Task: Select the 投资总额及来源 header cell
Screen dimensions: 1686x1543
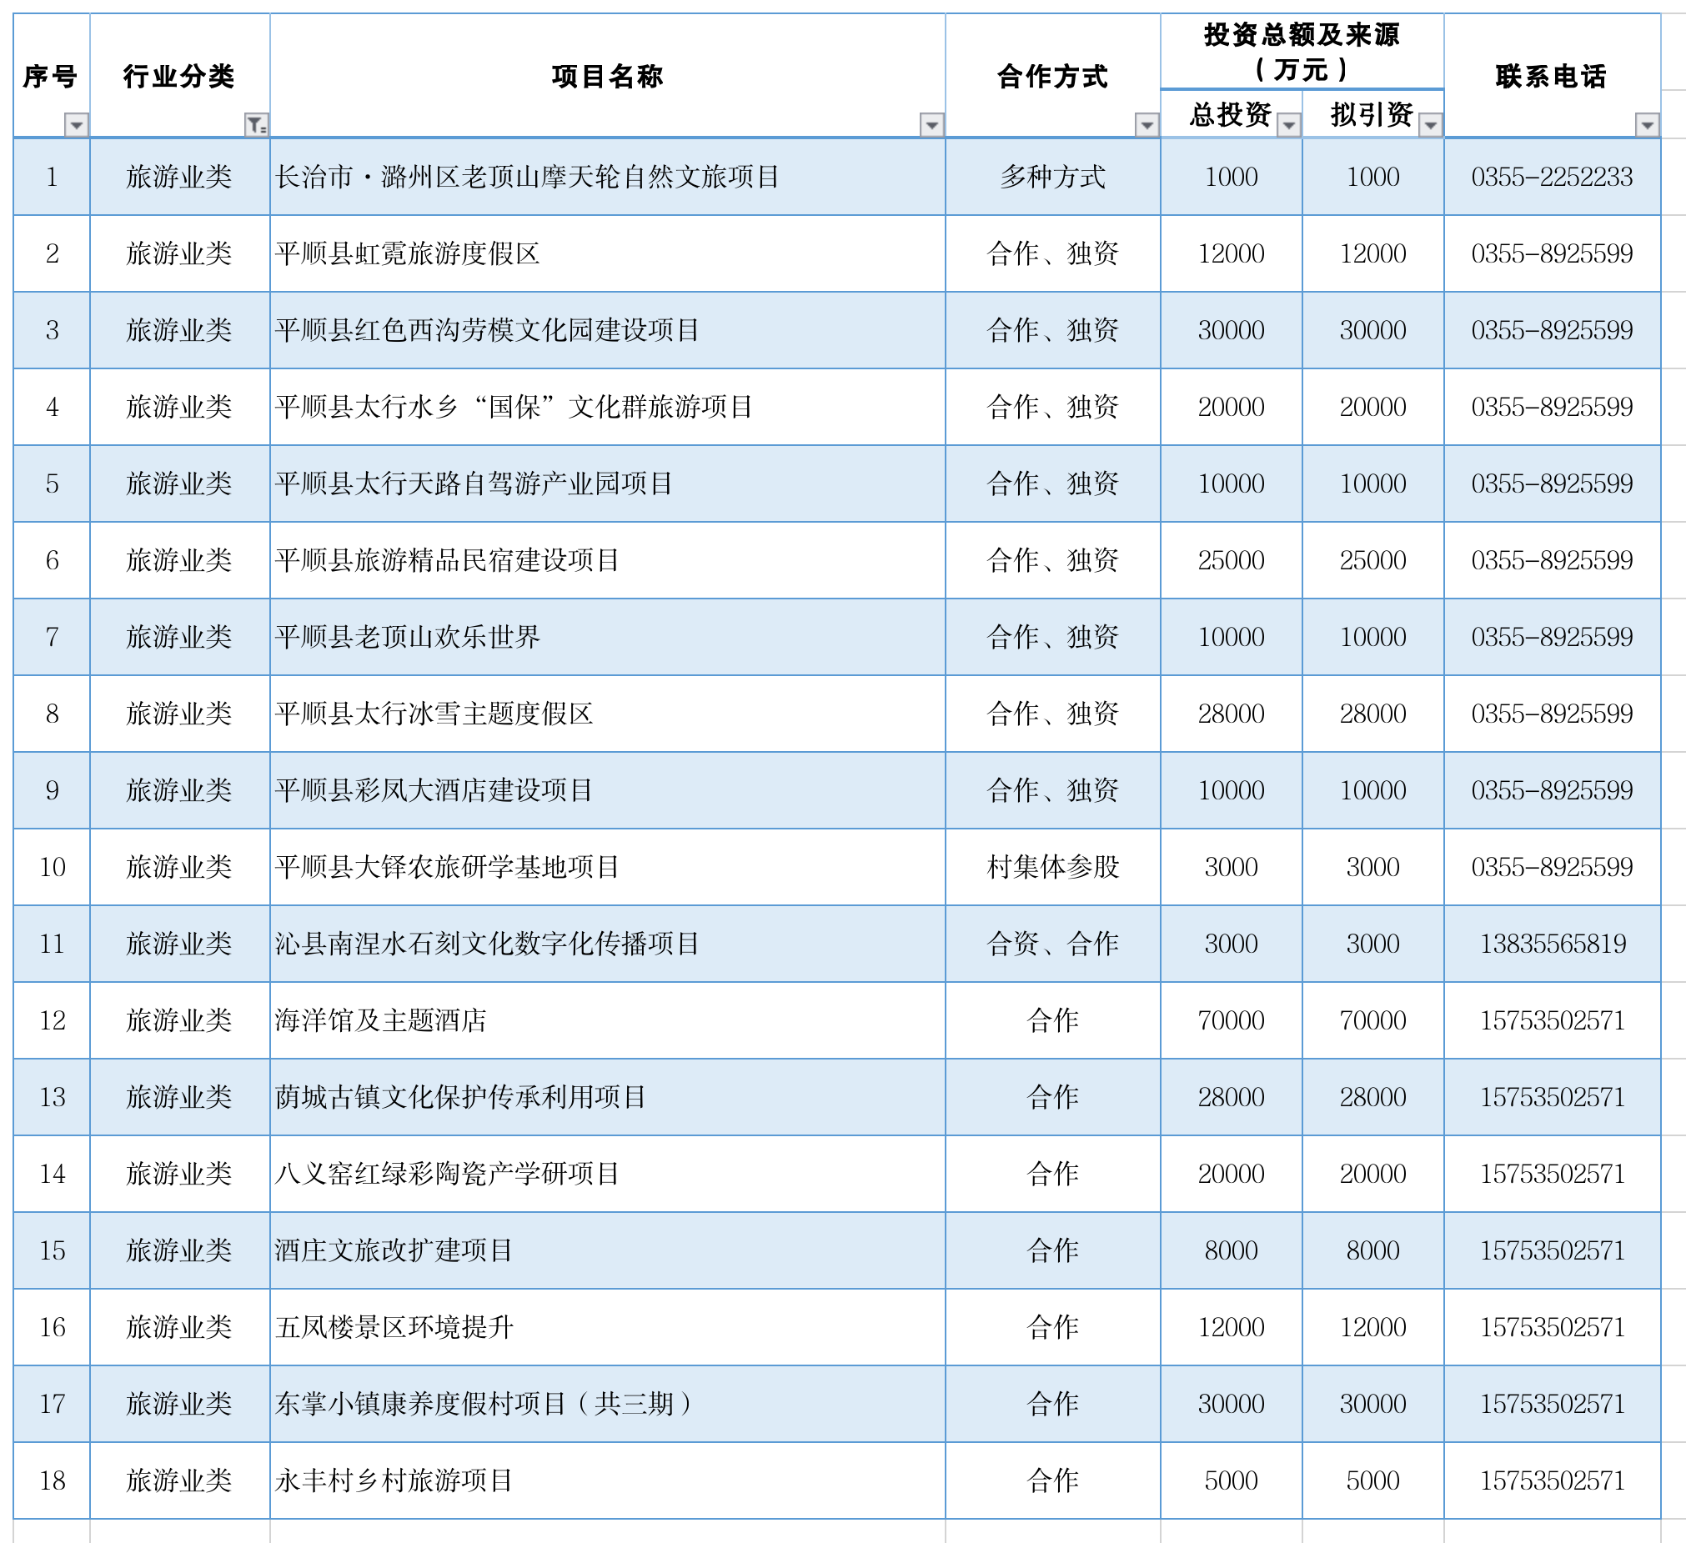Action: [x=1301, y=51]
